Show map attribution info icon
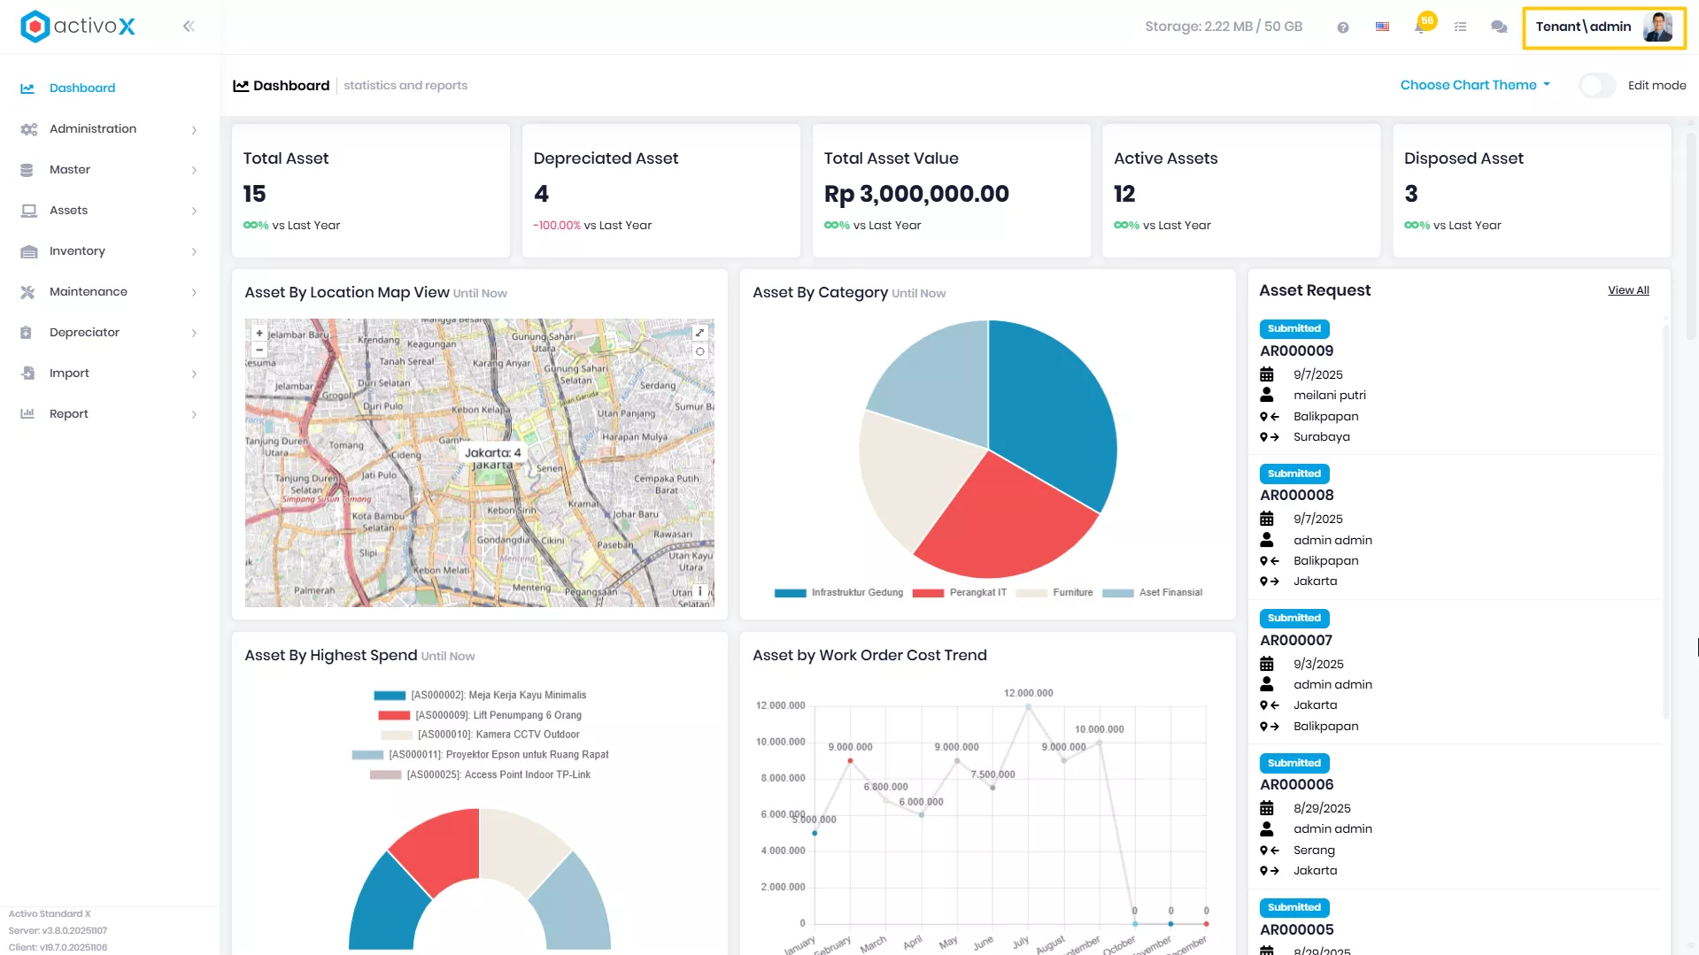This screenshot has height=955, width=1699. click(699, 590)
